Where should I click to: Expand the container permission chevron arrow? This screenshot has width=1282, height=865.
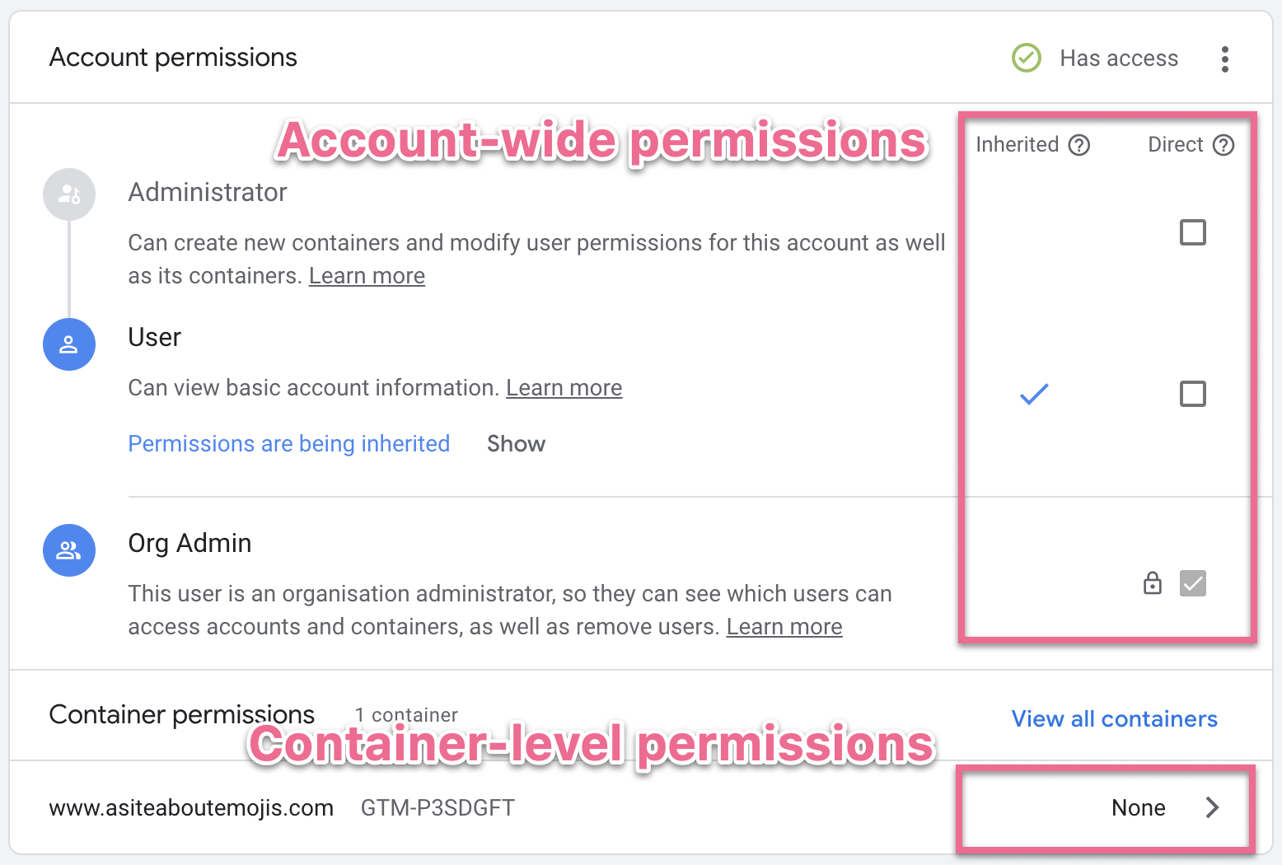point(1212,807)
